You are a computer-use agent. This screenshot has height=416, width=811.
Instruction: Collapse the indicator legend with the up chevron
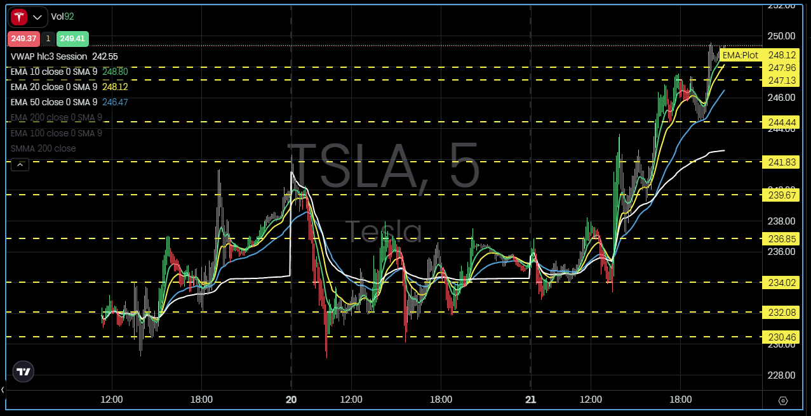20,165
